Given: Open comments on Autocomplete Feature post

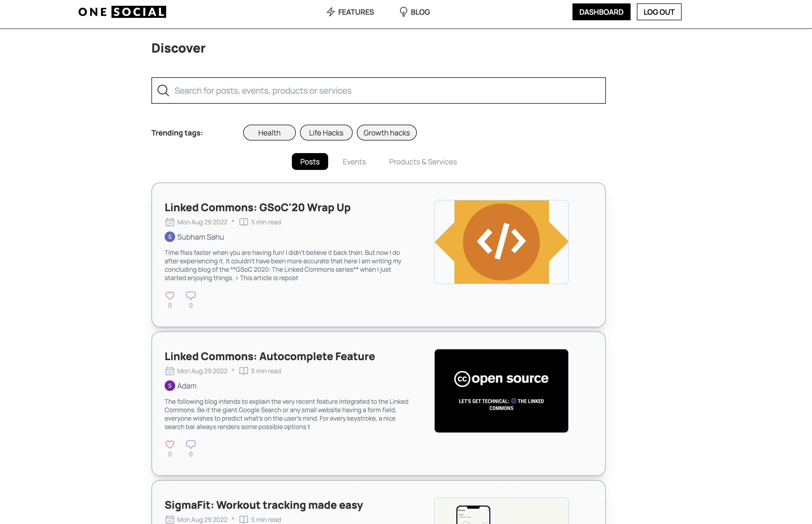Looking at the screenshot, I should click(191, 444).
